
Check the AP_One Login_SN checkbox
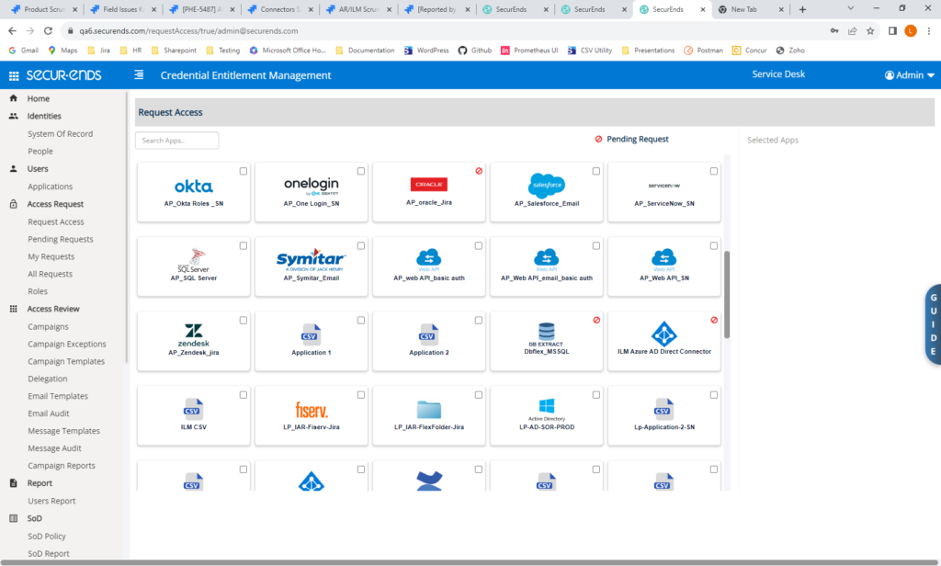pos(360,171)
